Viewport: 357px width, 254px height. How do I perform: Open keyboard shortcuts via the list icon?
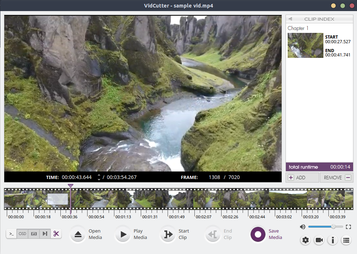click(346, 240)
